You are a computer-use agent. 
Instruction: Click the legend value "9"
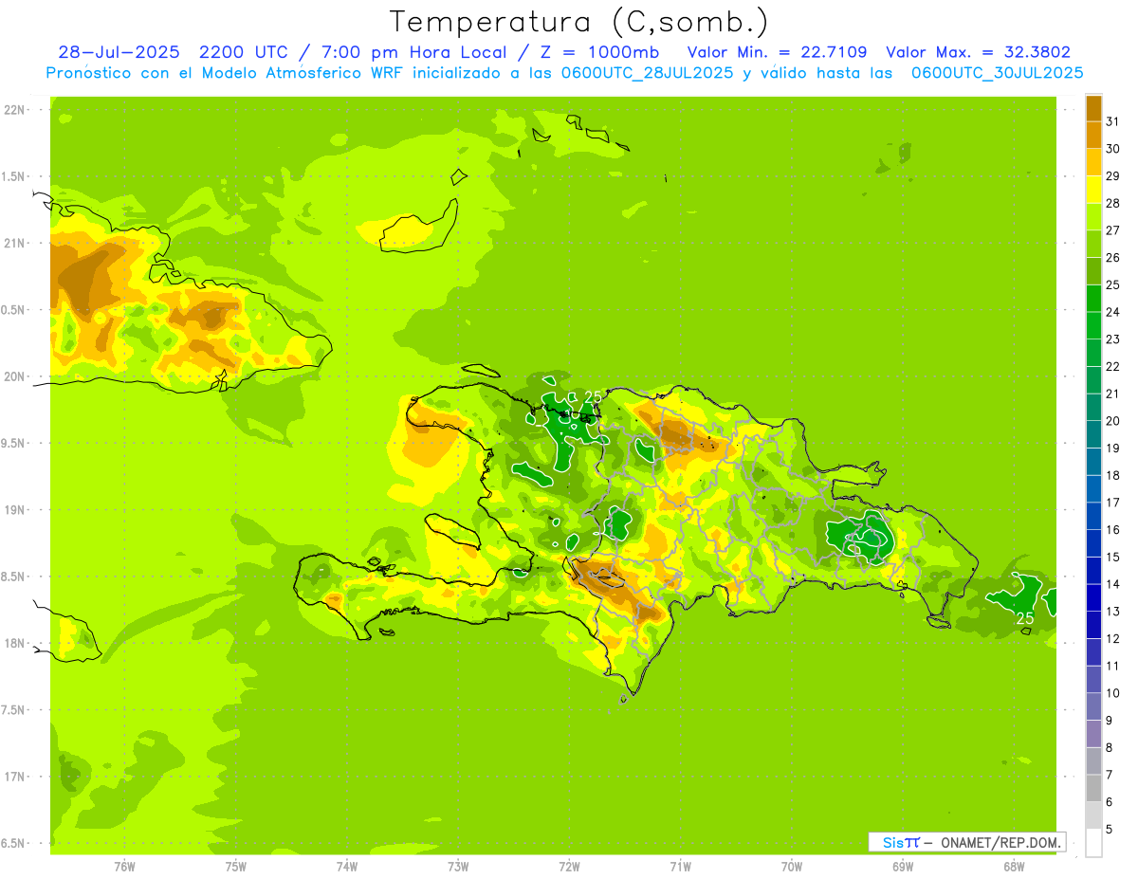coord(1109,721)
